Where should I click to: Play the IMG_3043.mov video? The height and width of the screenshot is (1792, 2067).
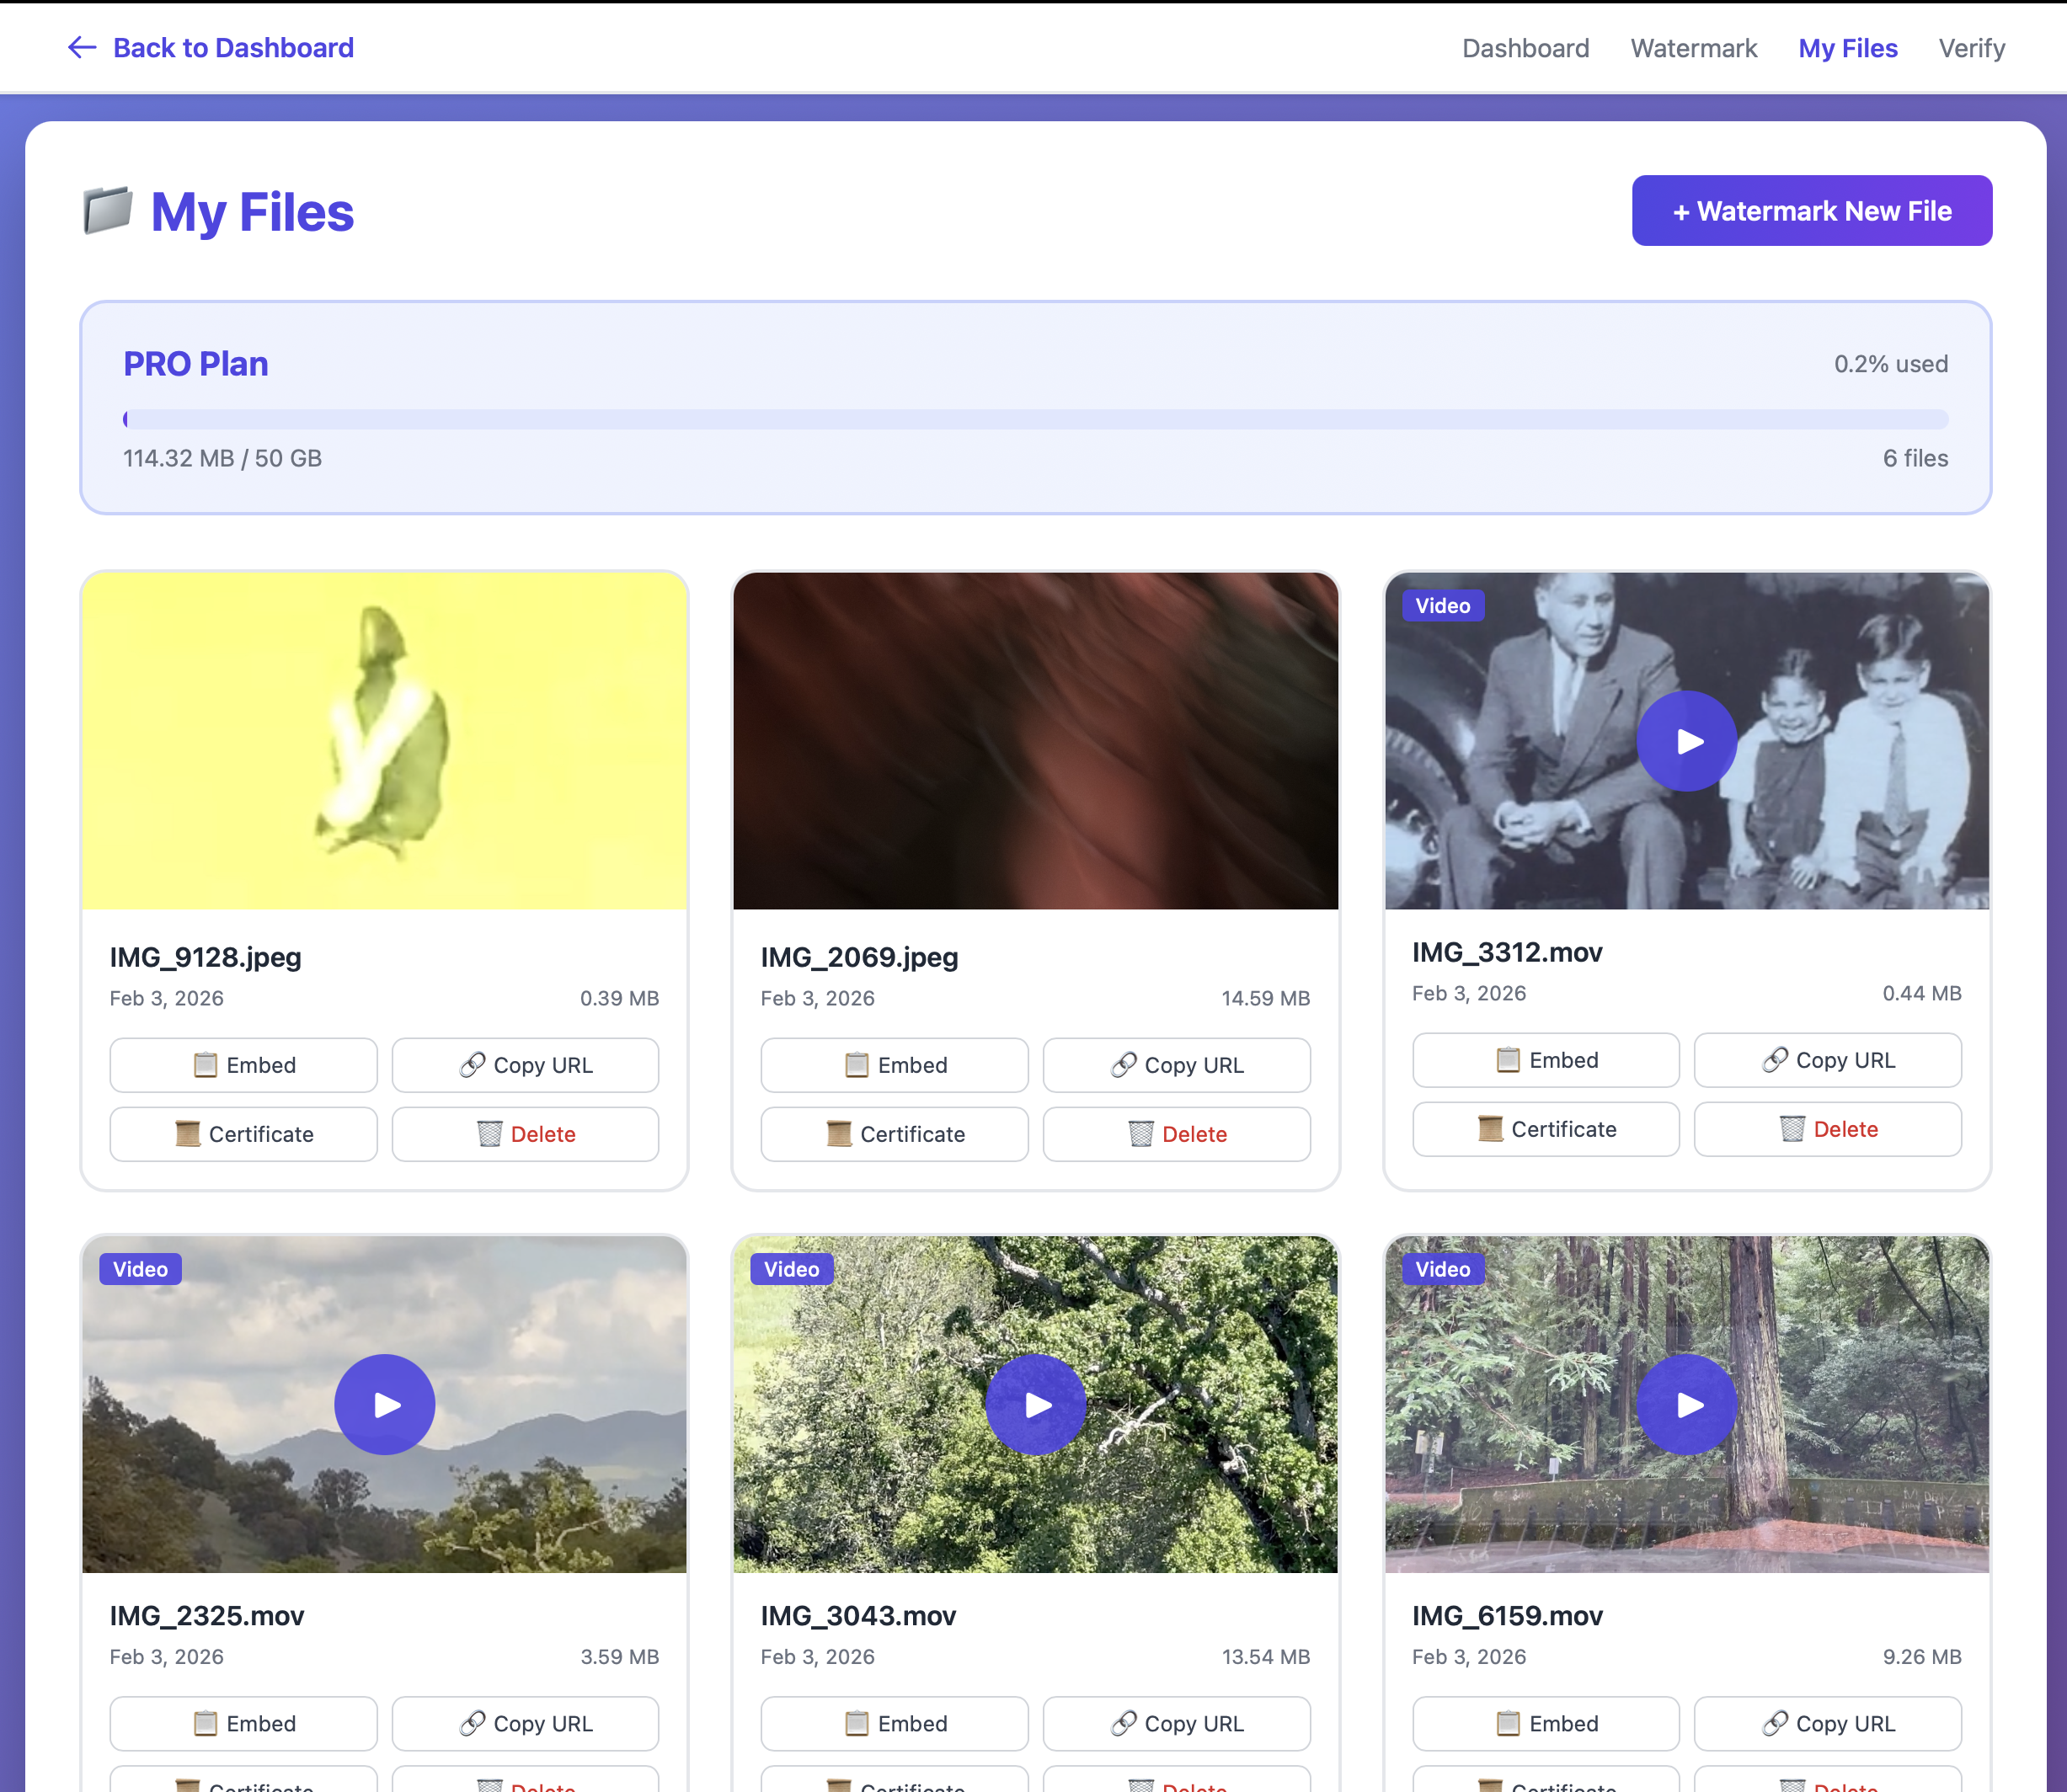(1035, 1404)
